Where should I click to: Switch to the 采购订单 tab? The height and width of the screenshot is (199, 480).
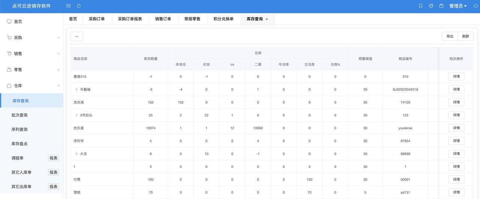(97, 19)
